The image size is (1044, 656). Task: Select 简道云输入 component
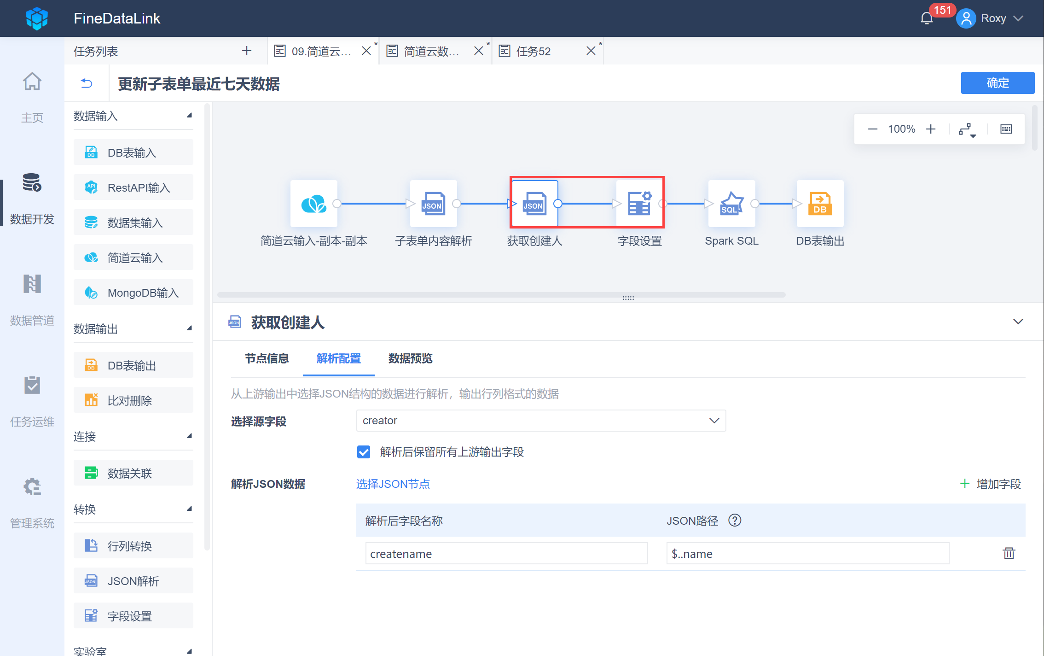(x=133, y=258)
